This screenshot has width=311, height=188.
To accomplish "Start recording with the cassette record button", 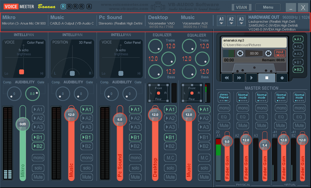I will point(282,78).
